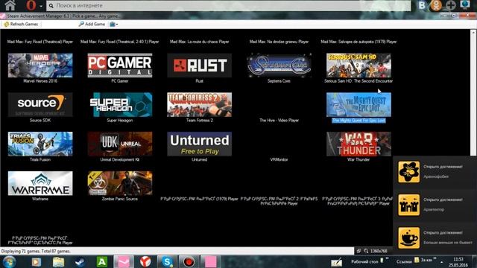Select the PC Gamer entry

tap(120, 68)
